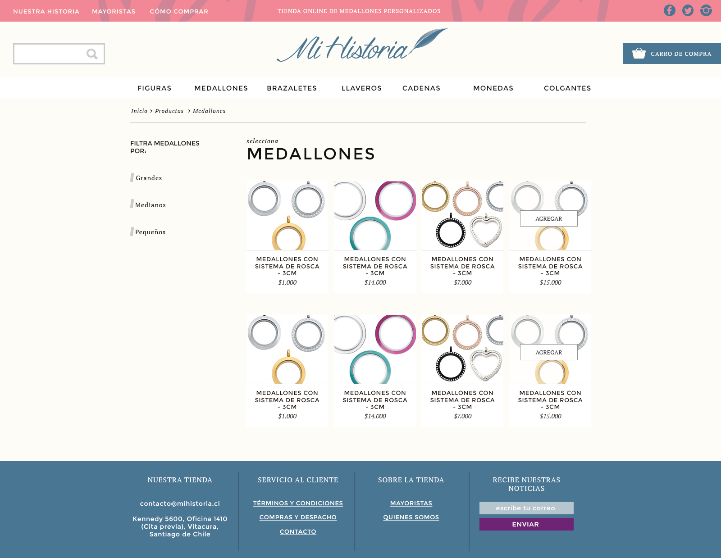Click the Mi Historia feather logo
This screenshot has height=558, width=721.
click(x=361, y=46)
